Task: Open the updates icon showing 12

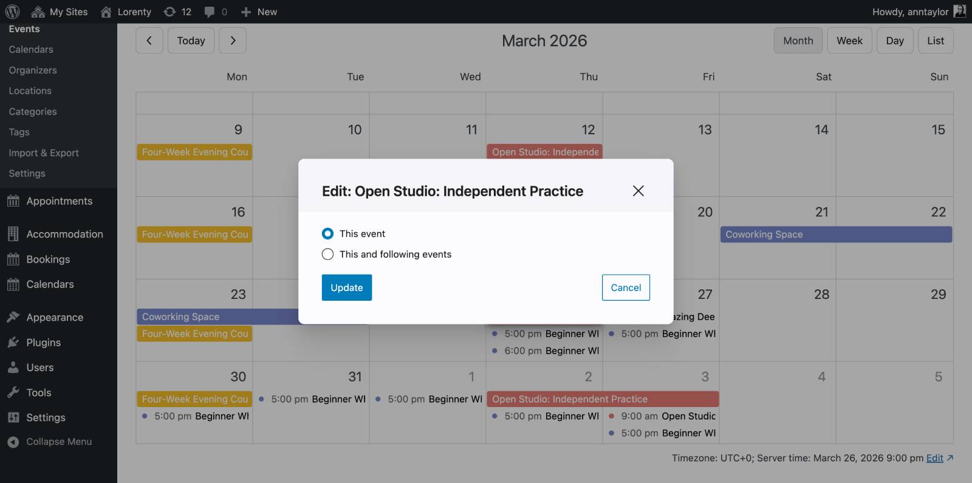Action: point(170,12)
